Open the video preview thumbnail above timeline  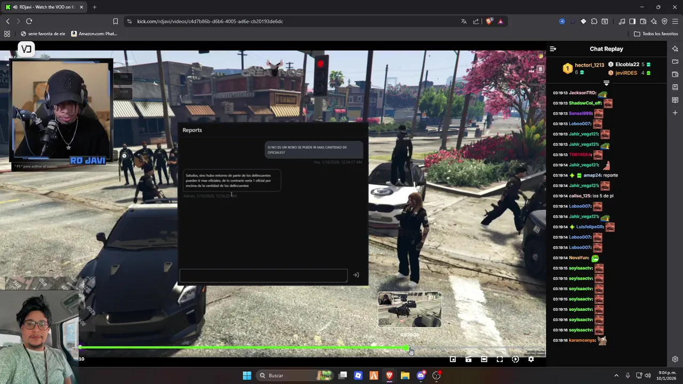(x=410, y=309)
